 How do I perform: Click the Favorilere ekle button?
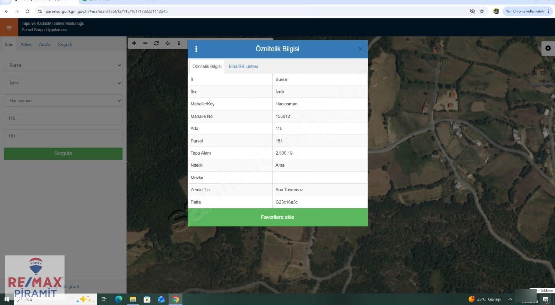[x=277, y=217]
